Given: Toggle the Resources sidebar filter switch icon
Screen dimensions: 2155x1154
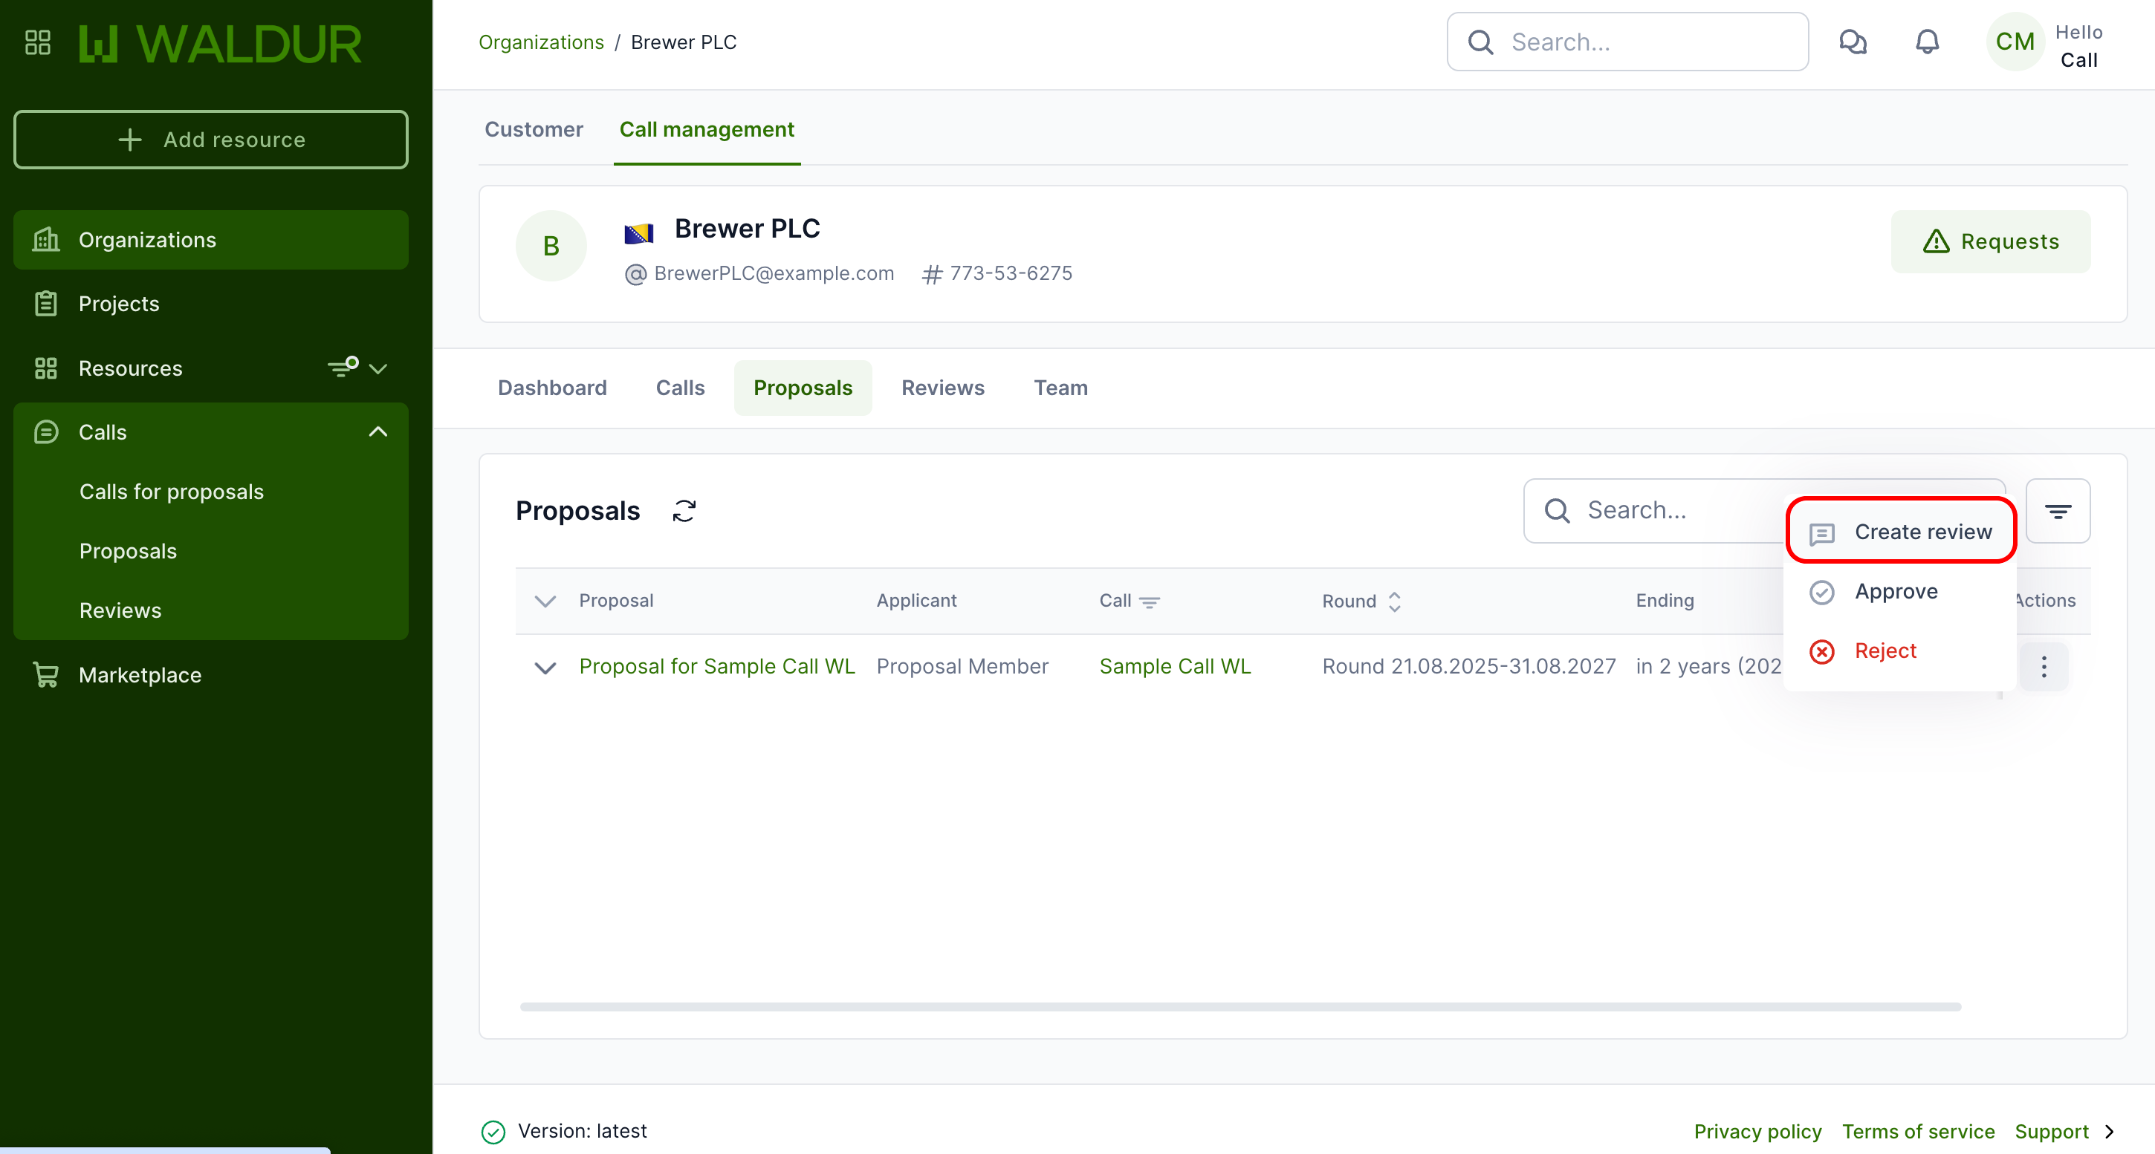Looking at the screenshot, I should [x=343, y=367].
